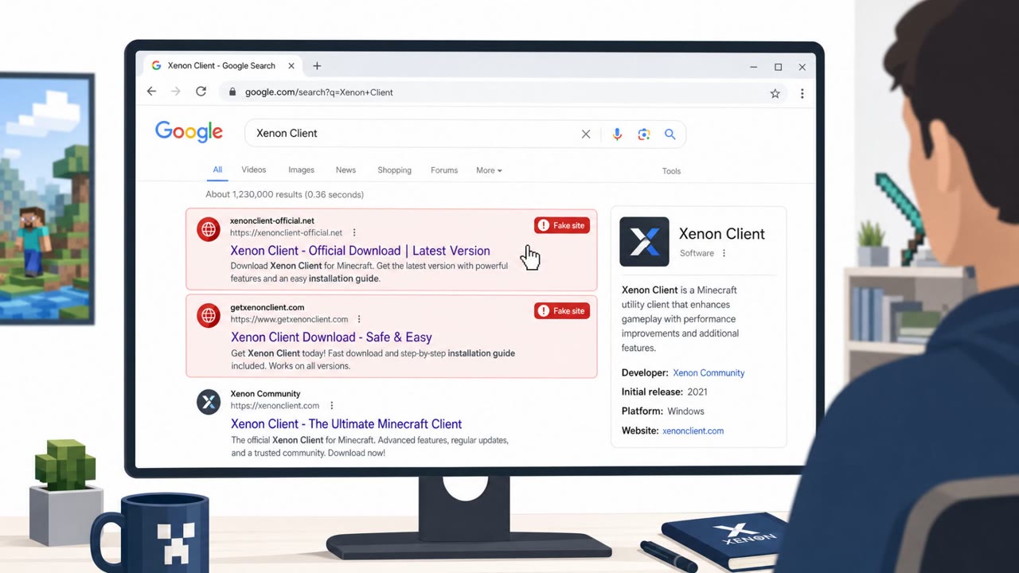
Task: Open the options dots for getxenonclient.com result
Action: [359, 320]
